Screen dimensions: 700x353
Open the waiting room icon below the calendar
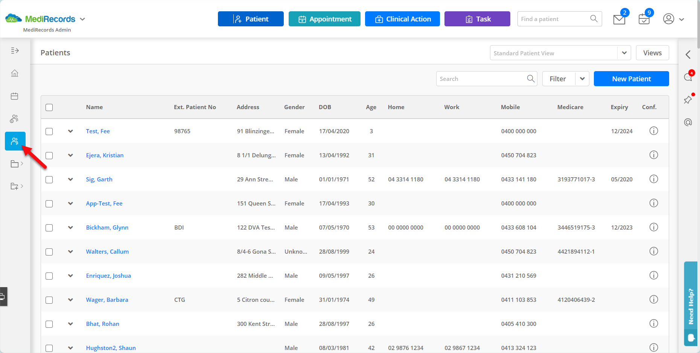coord(15,119)
